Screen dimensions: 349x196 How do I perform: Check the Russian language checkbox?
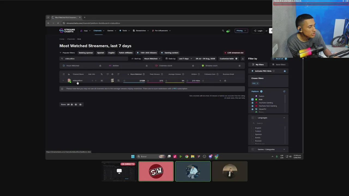click(x=252, y=141)
